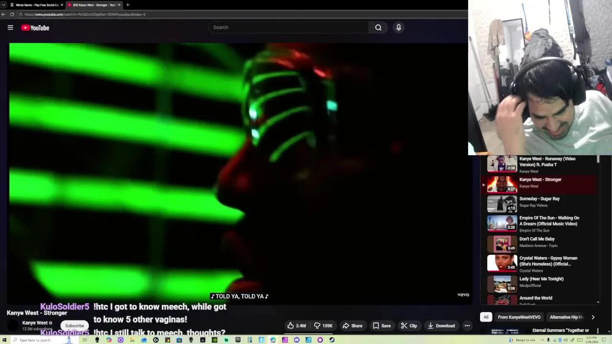Open the system tray volume control
Screen dimensions: 612x344
566,340
